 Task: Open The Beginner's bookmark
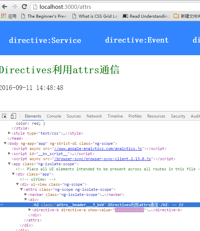tap(44, 16)
